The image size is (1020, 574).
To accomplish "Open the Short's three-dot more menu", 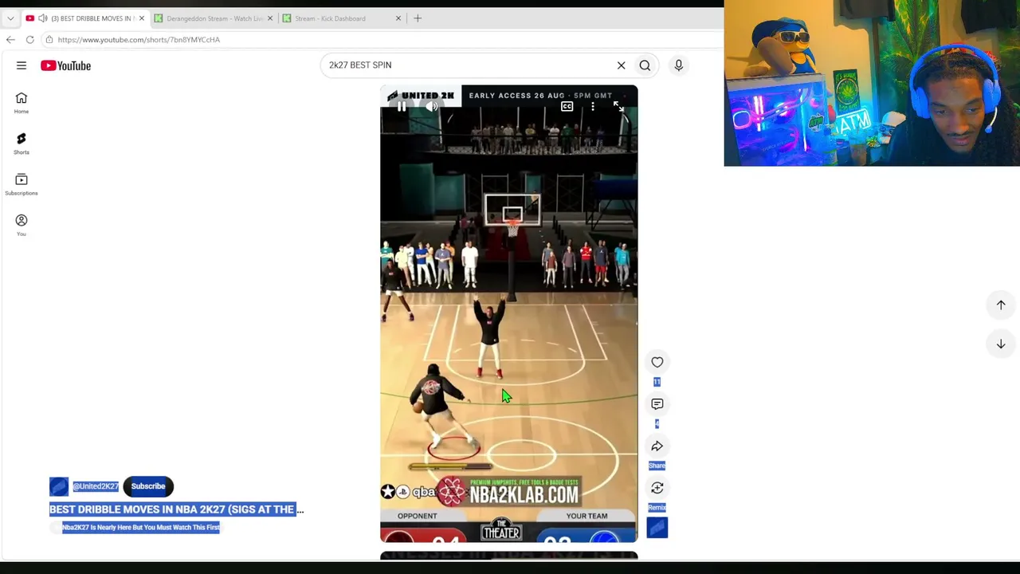I will (x=593, y=106).
